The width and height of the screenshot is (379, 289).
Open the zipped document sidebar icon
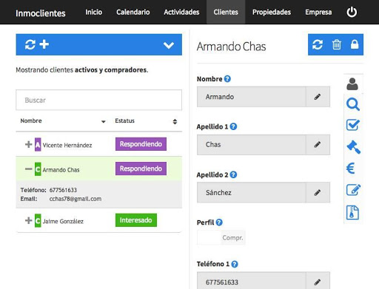point(352,212)
